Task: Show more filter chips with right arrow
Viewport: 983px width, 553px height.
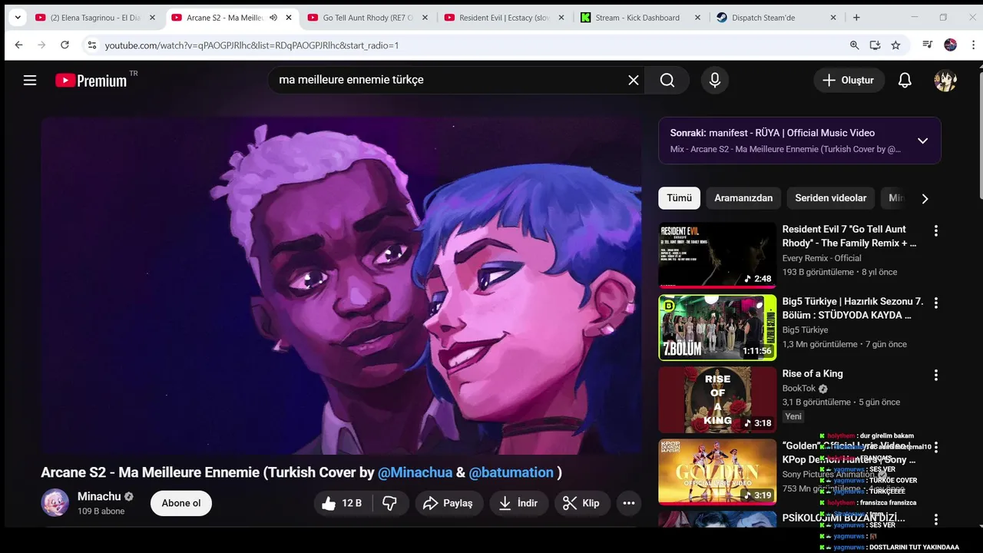Action: click(925, 198)
